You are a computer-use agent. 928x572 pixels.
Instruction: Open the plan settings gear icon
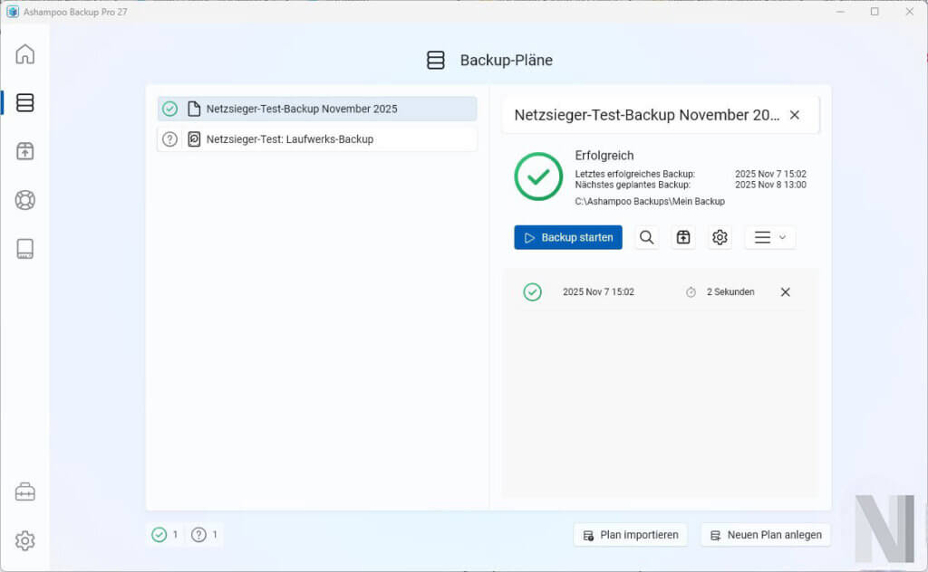coord(719,237)
